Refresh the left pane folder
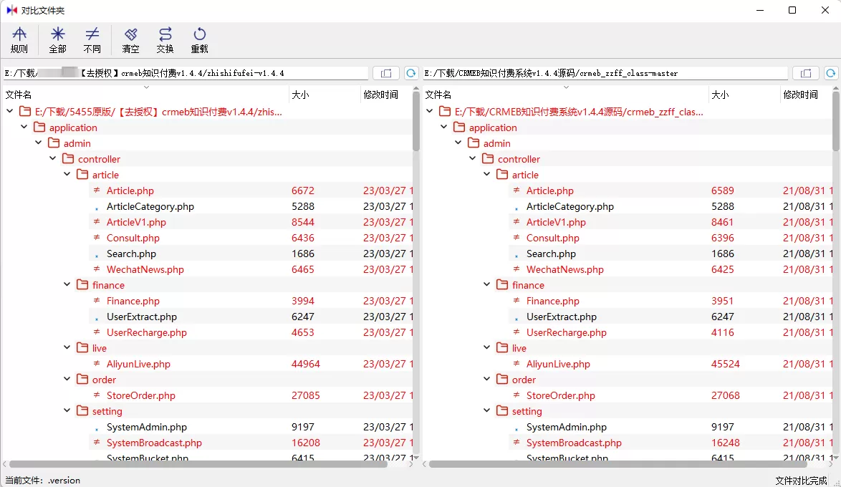This screenshot has height=487, width=841. point(411,73)
